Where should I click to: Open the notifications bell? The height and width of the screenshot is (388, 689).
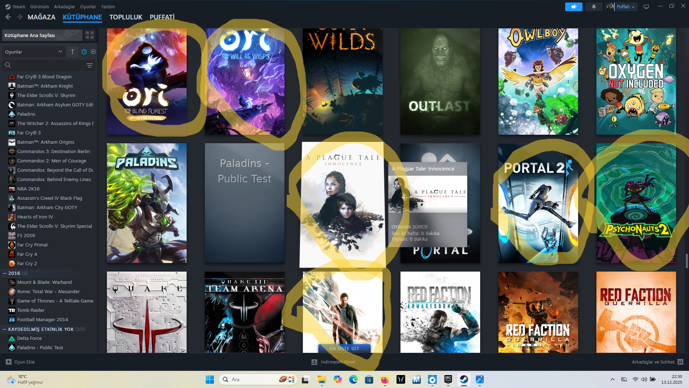(594, 7)
